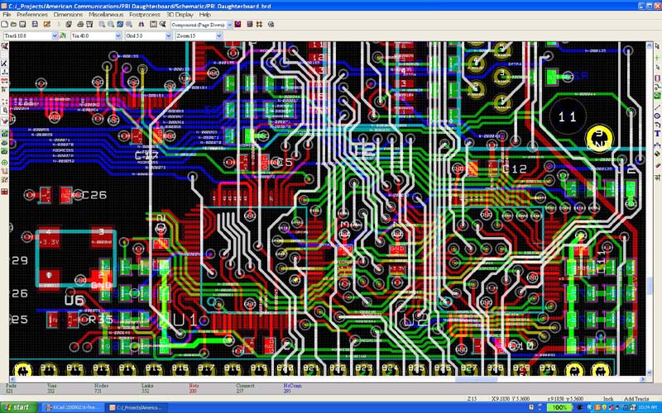Select the Add text T tool
The width and height of the screenshot is (662, 413).
(657, 134)
